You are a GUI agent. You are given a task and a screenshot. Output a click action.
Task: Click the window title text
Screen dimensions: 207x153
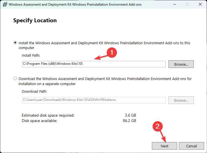coord(75,5)
